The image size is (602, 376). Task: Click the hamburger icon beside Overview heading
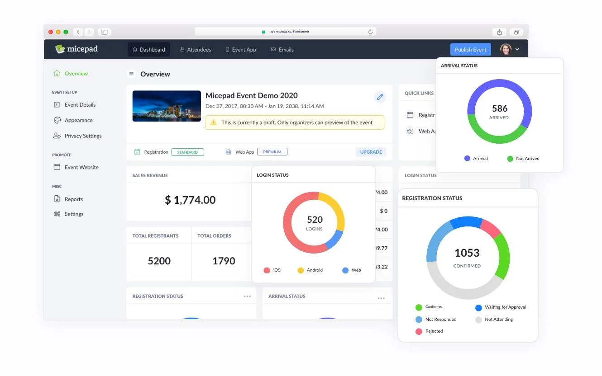(131, 74)
